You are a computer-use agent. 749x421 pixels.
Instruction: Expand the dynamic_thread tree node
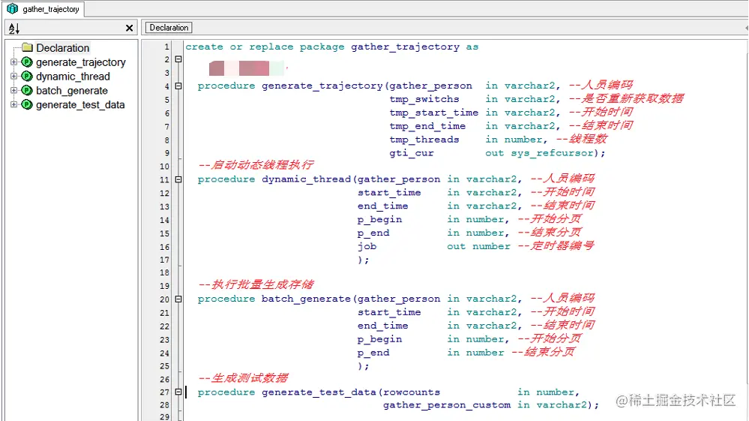click(x=13, y=76)
